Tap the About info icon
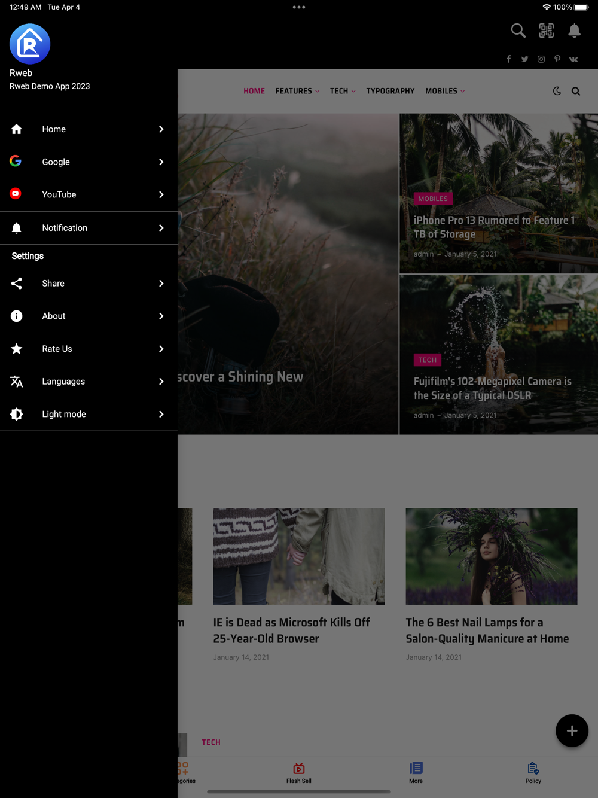 (x=17, y=316)
